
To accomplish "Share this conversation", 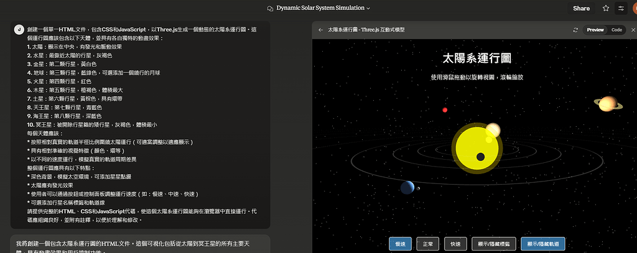I will pyautogui.click(x=582, y=8).
